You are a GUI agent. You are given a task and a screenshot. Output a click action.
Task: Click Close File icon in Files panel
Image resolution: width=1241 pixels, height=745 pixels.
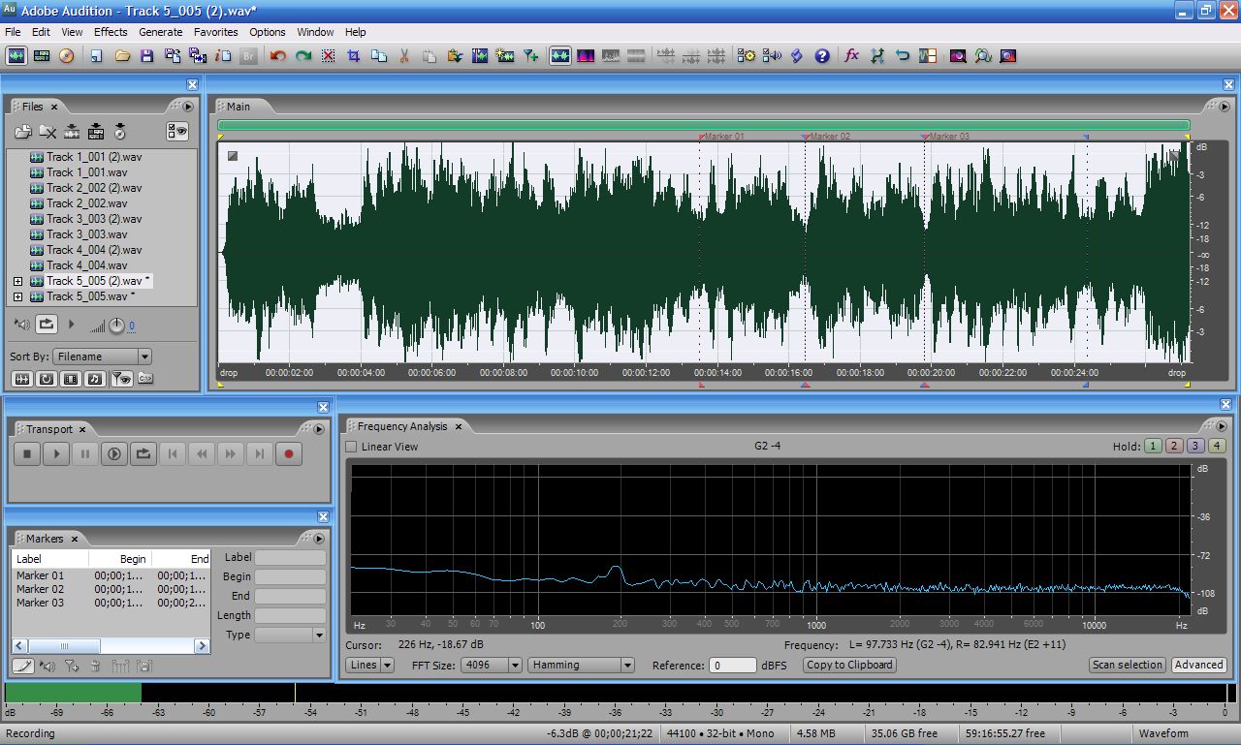point(47,132)
